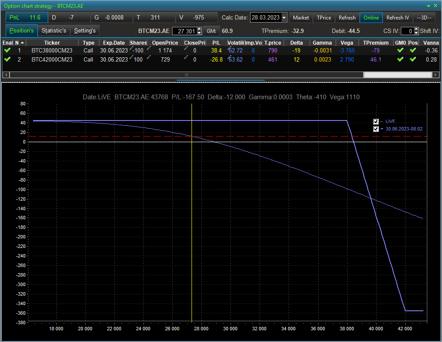This screenshot has height=342, width=442.
Task: Select the BTC38000CM23 ticker cell
Action: [52, 50]
